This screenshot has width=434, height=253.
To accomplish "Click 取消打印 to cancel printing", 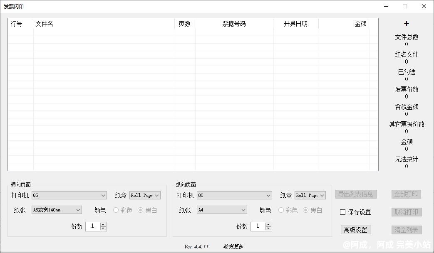I will click(407, 212).
